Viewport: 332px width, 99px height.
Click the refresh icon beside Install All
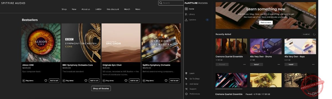pos(314,34)
